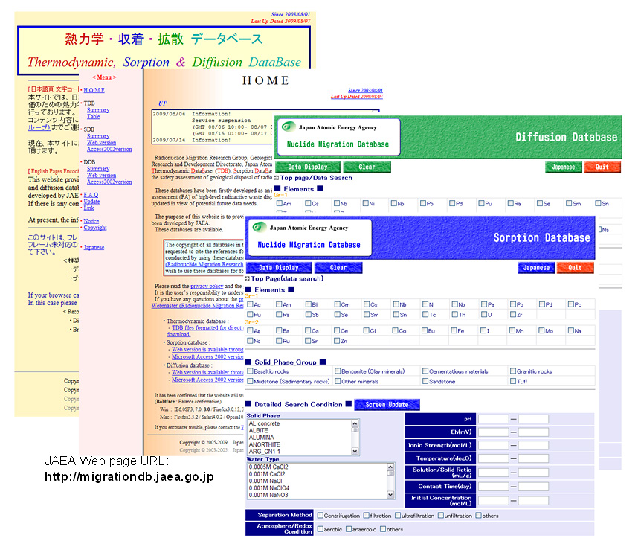
Task: Open the privacy policy link on HOME page
Action: point(207,286)
